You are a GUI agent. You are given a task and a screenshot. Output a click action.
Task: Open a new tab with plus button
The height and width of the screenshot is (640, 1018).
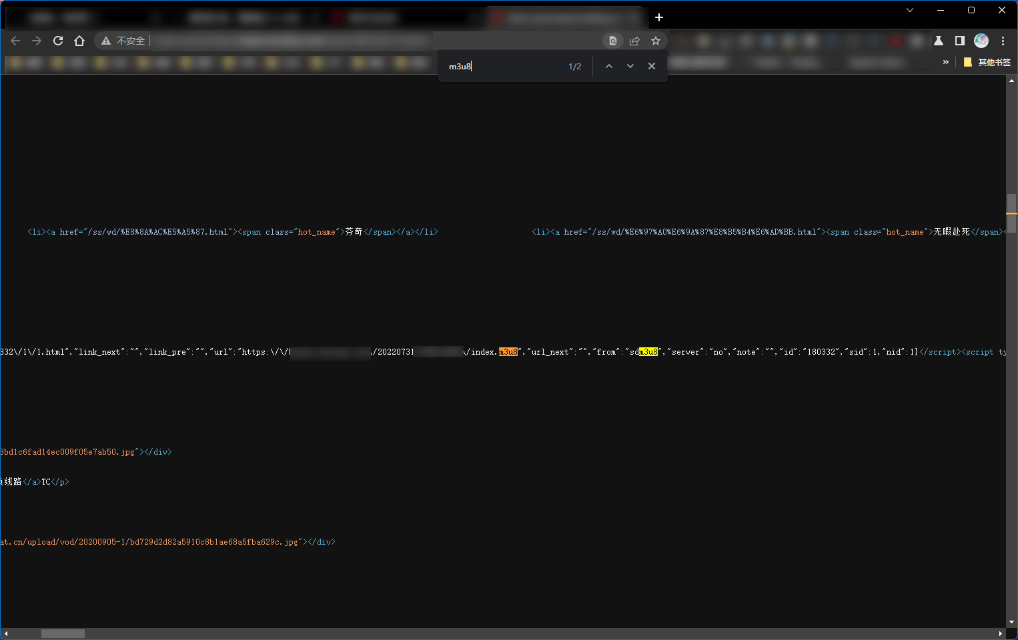coord(659,17)
